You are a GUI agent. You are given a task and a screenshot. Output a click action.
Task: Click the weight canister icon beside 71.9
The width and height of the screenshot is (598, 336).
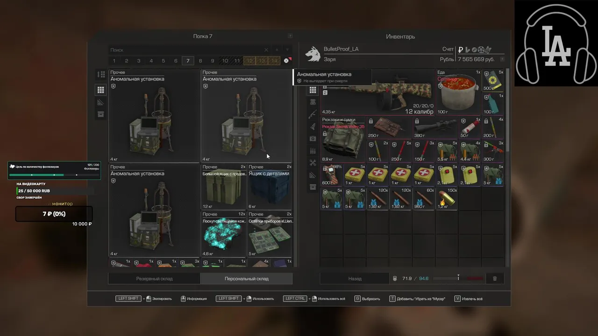click(x=395, y=279)
